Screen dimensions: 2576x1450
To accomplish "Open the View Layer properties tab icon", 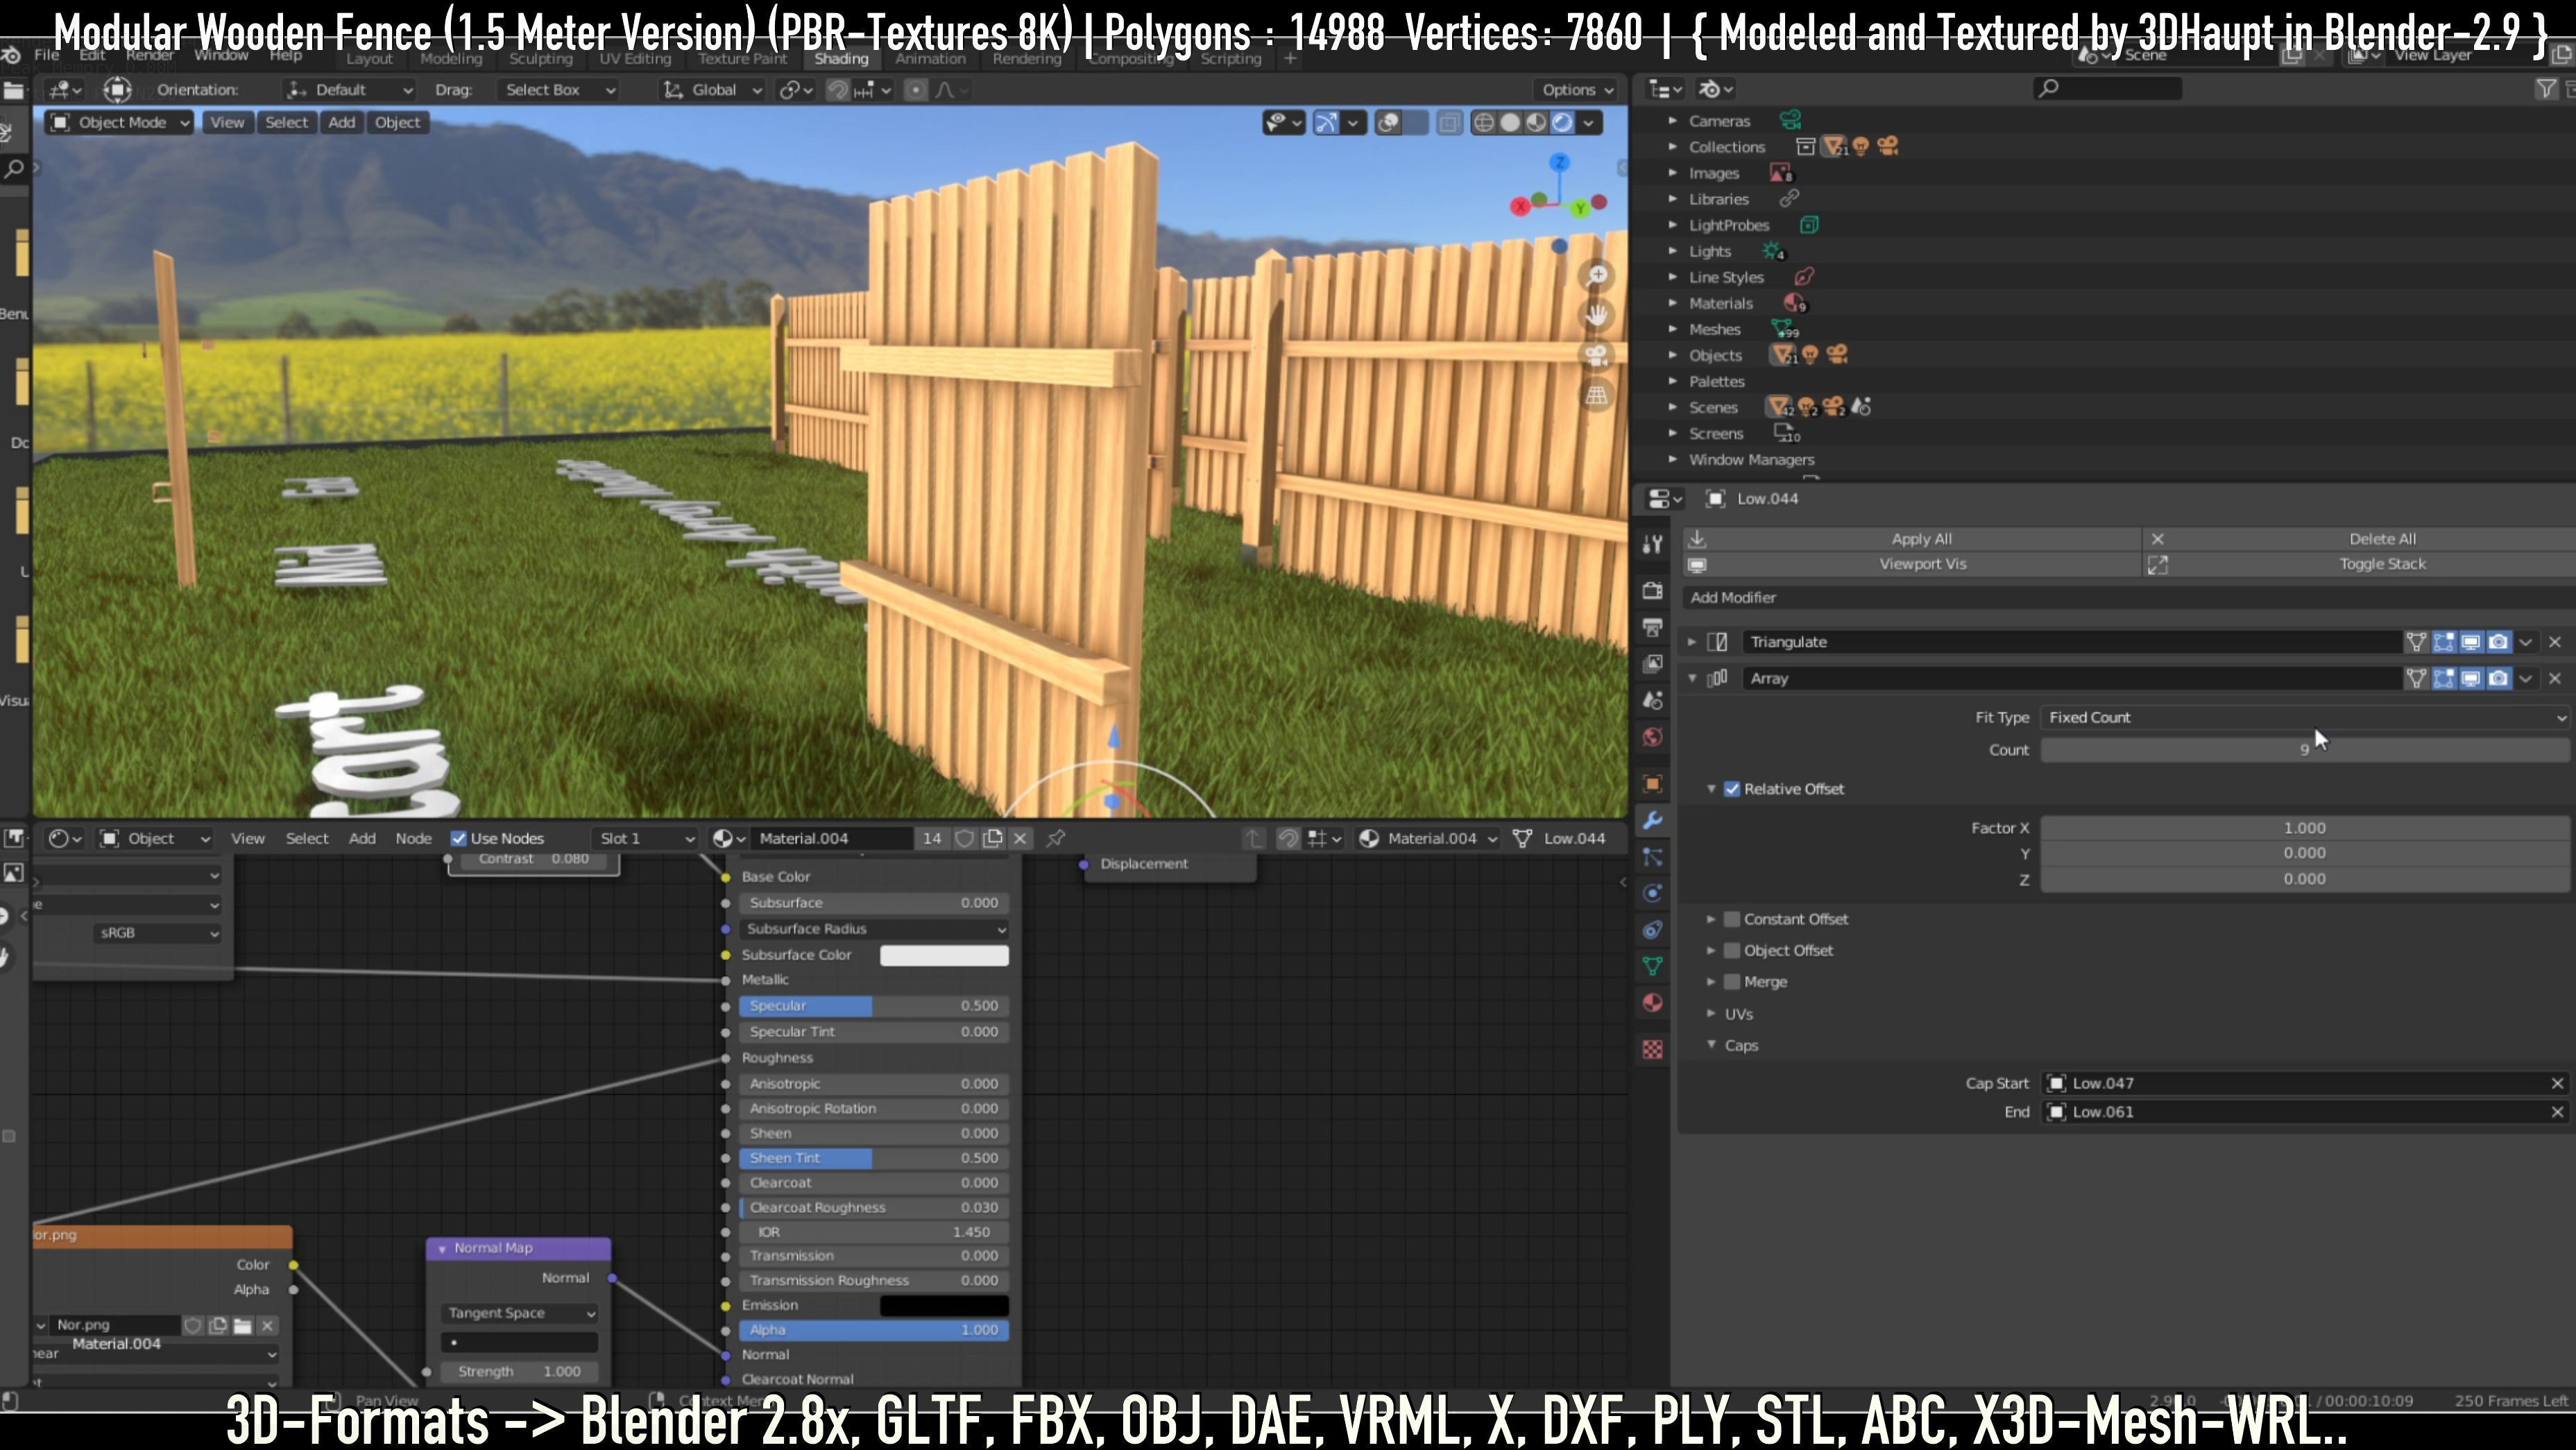I will [1652, 663].
